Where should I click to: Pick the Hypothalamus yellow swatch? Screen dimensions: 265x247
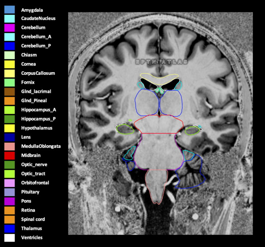tap(9, 128)
